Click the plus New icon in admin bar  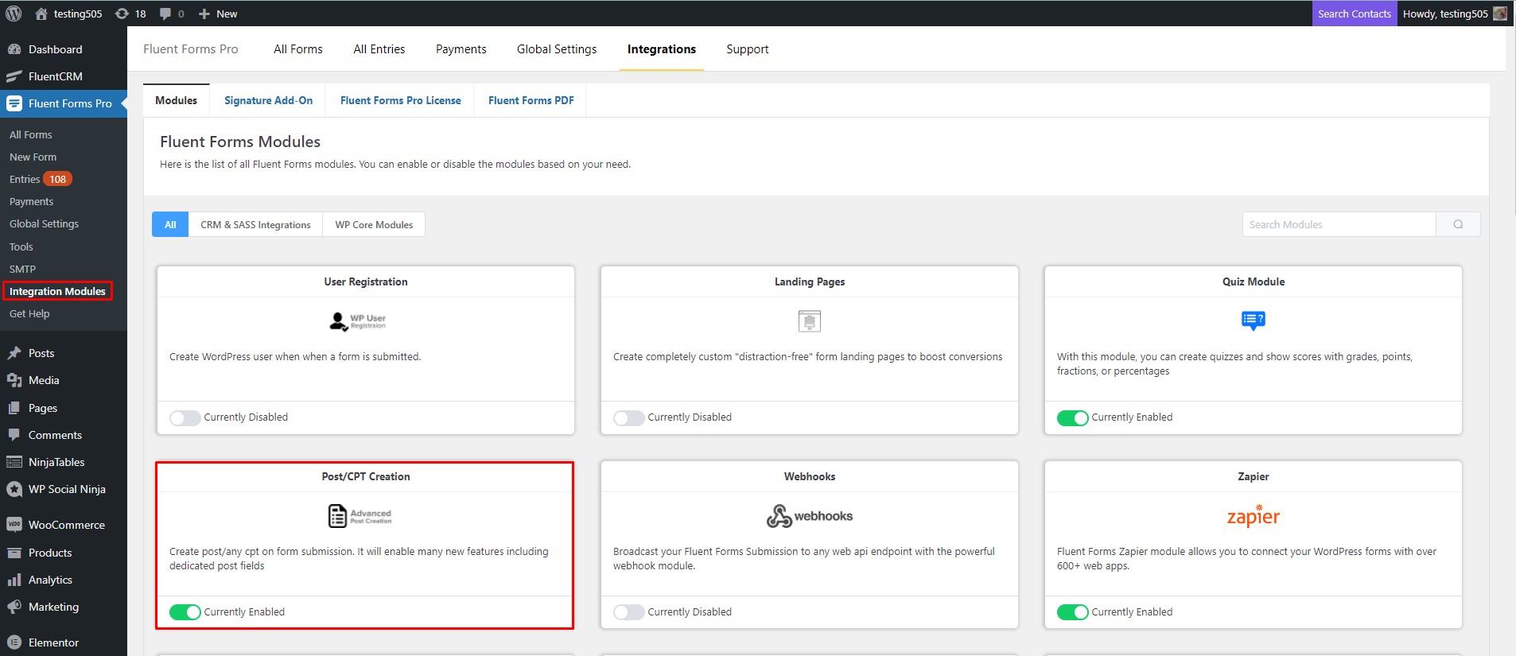[x=204, y=14]
